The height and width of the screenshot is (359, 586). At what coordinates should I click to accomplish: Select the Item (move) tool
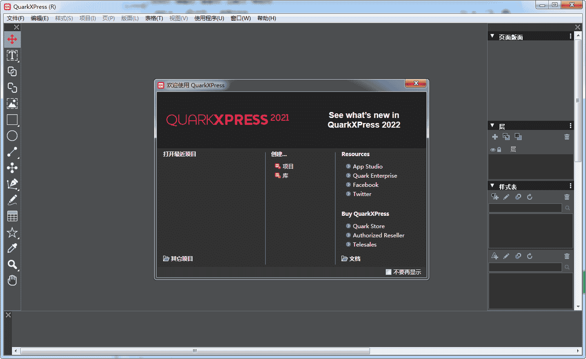click(12, 39)
